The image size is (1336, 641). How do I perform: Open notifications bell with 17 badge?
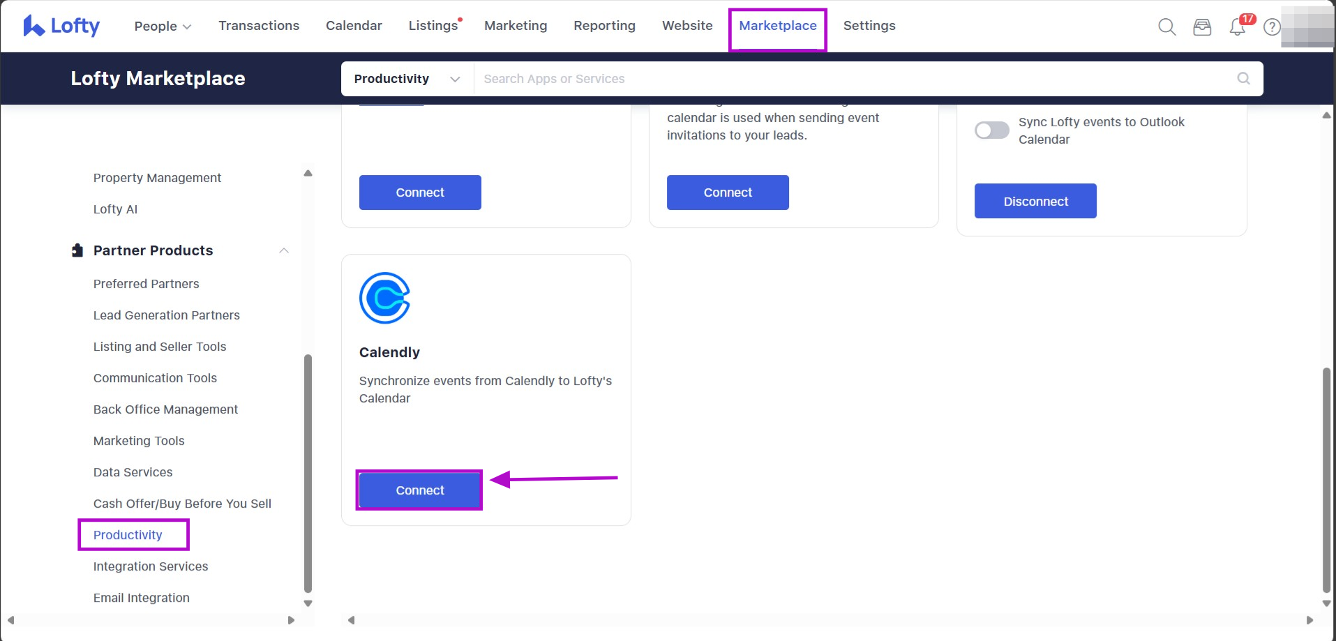point(1238,27)
